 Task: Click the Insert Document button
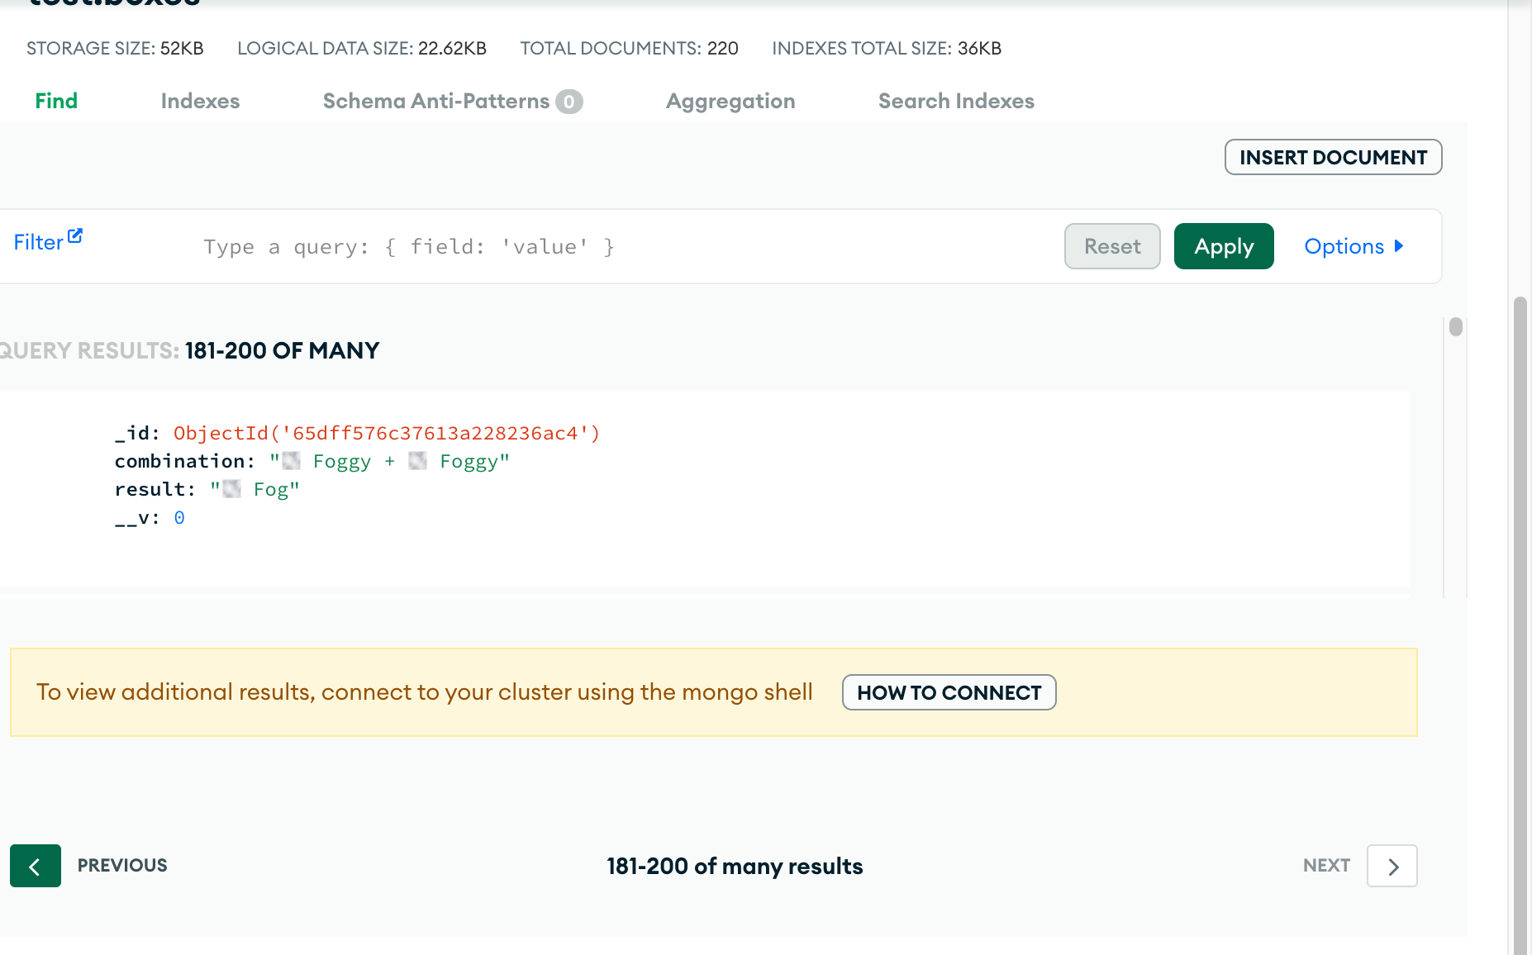(1333, 157)
